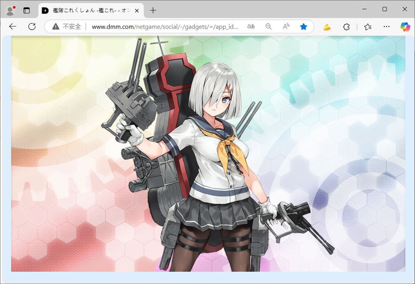Open the Copilot sidebar icon
This screenshot has width=415, height=284.
pyautogui.click(x=405, y=27)
